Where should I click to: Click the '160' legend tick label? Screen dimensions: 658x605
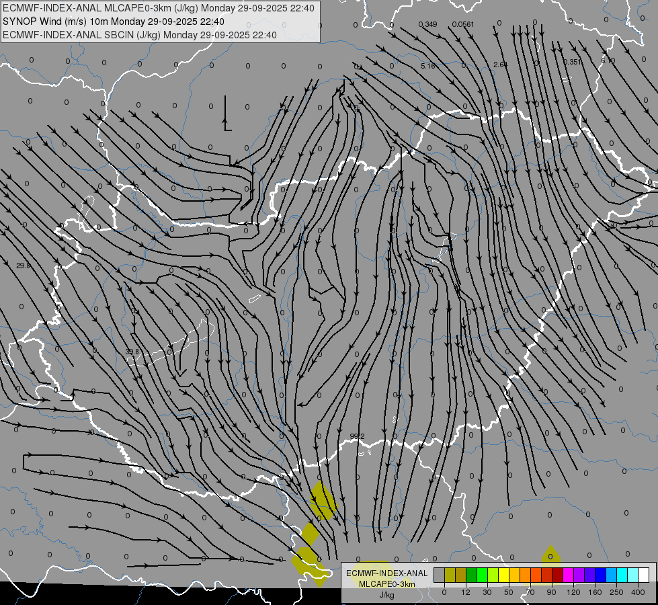click(x=595, y=592)
